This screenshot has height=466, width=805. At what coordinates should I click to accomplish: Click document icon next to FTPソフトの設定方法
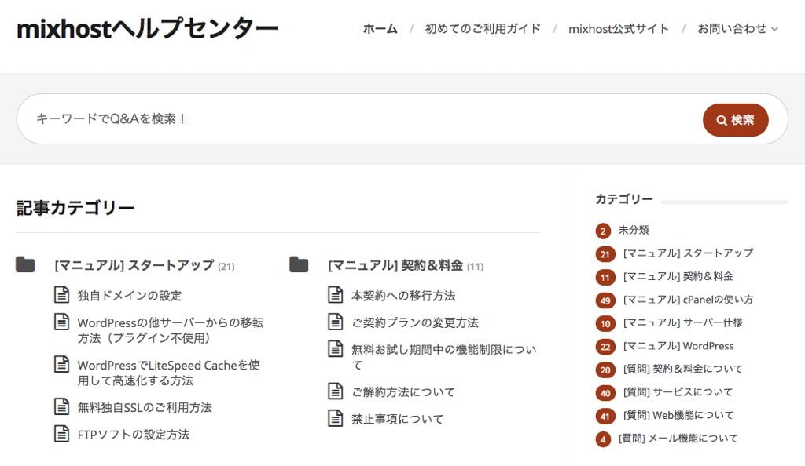[x=61, y=434]
